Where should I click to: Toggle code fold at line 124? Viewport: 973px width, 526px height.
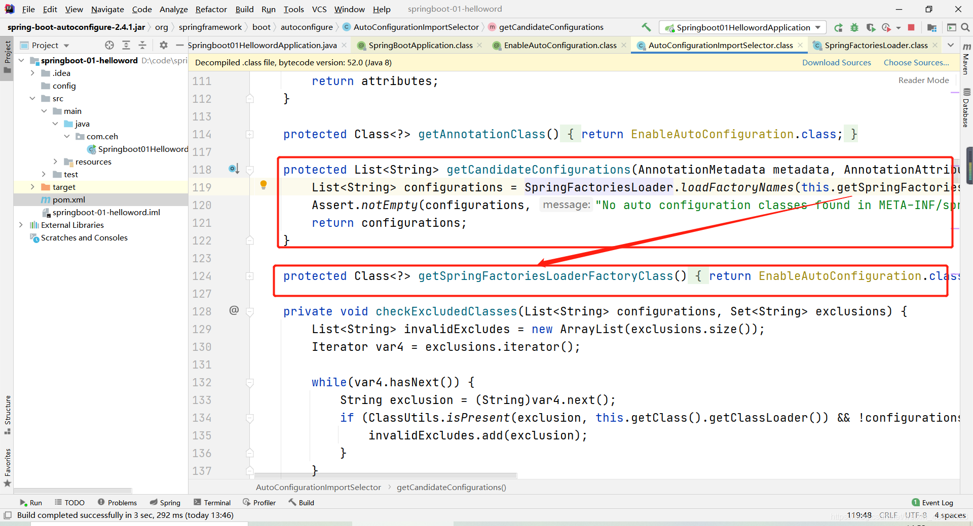coord(250,276)
